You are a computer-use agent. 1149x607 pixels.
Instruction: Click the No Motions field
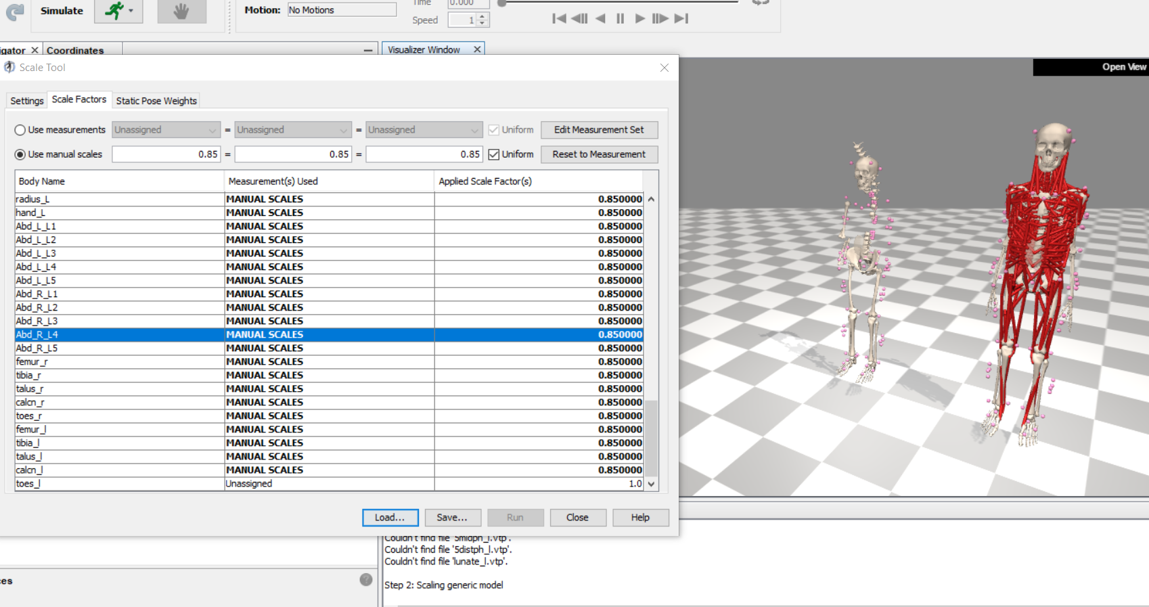[342, 10]
